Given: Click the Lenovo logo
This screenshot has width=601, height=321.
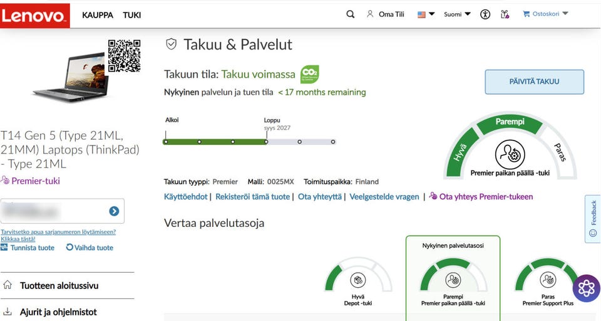Looking at the screenshot, I should tap(34, 14).
